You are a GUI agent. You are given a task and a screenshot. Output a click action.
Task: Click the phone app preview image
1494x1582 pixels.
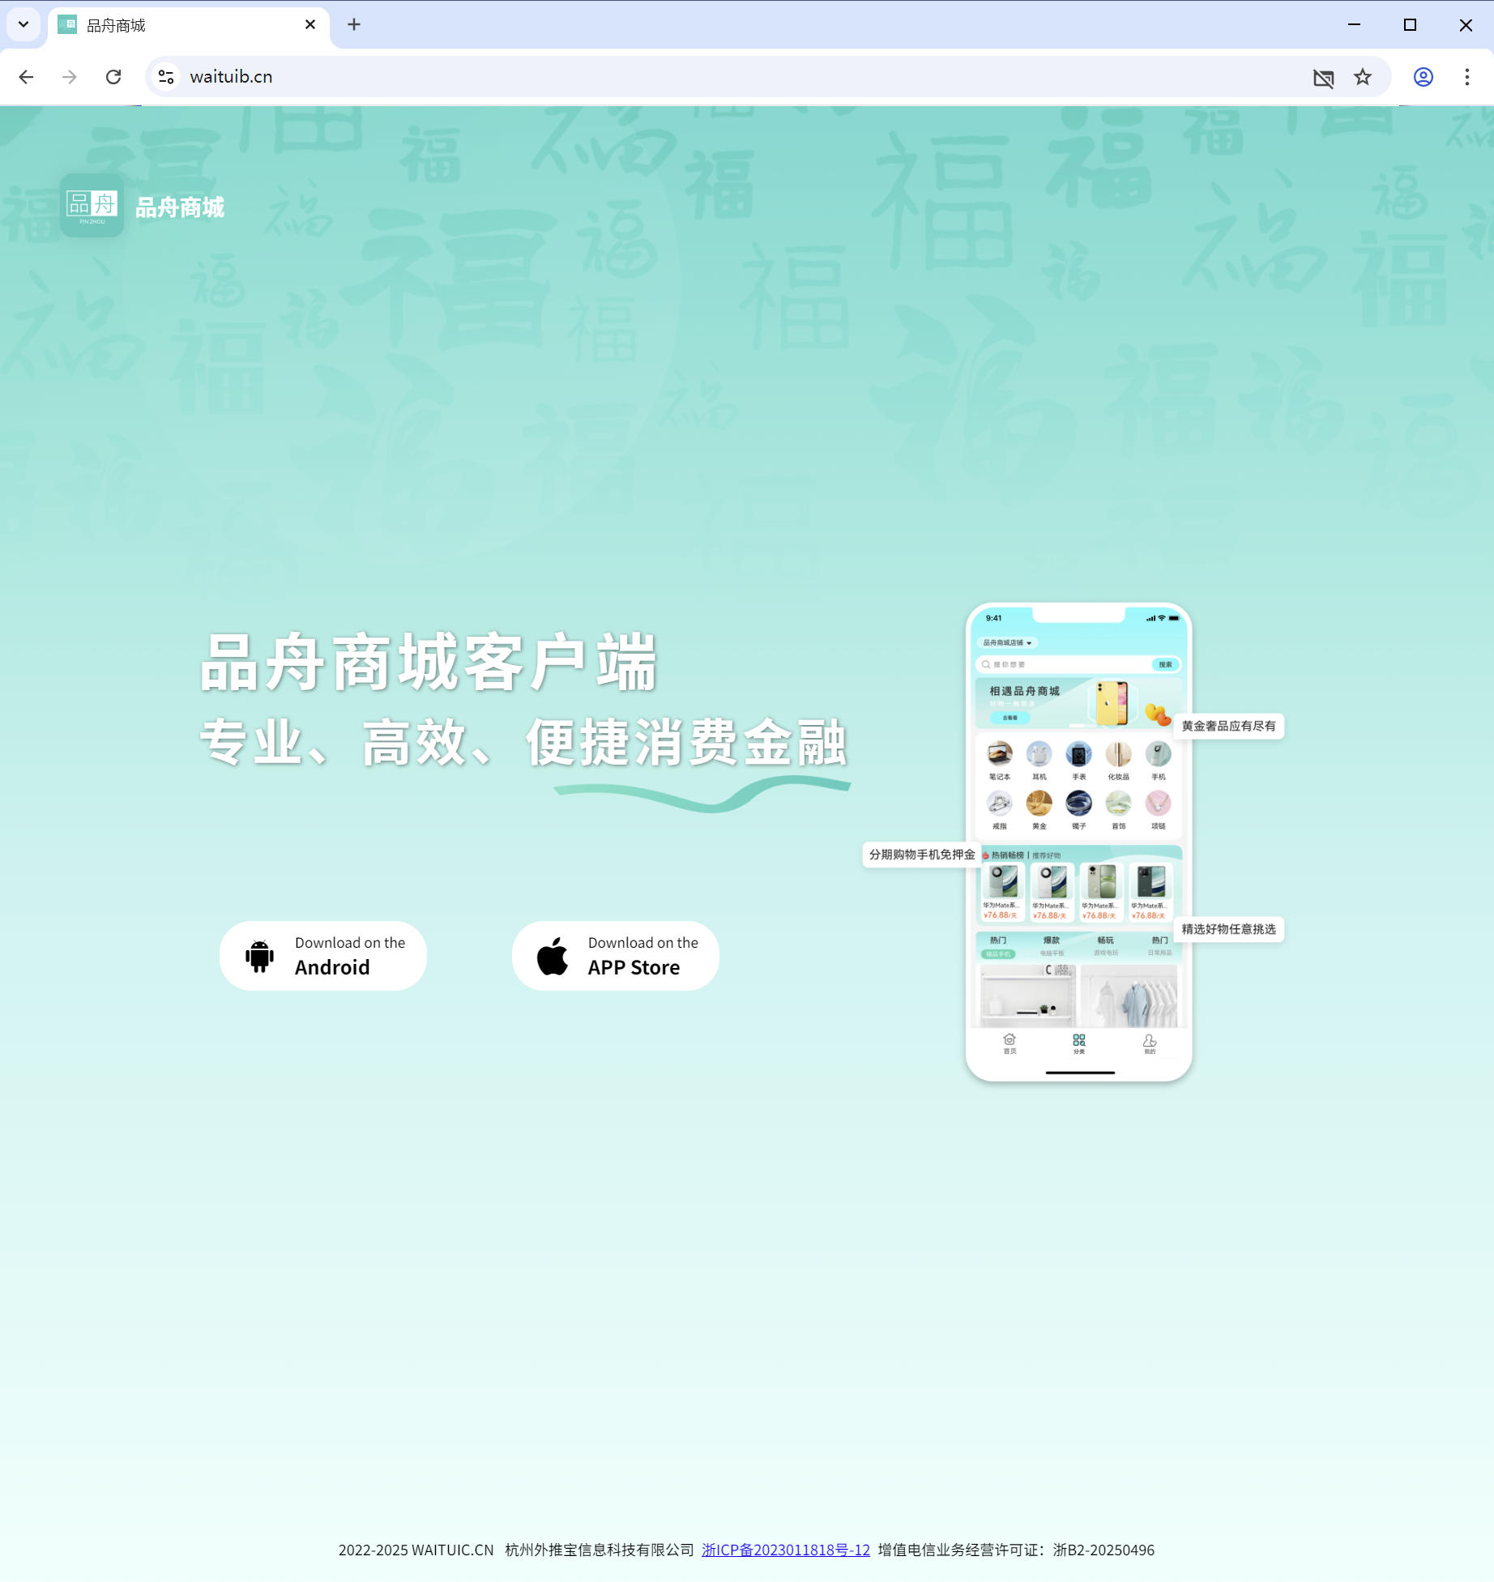coord(1078,842)
